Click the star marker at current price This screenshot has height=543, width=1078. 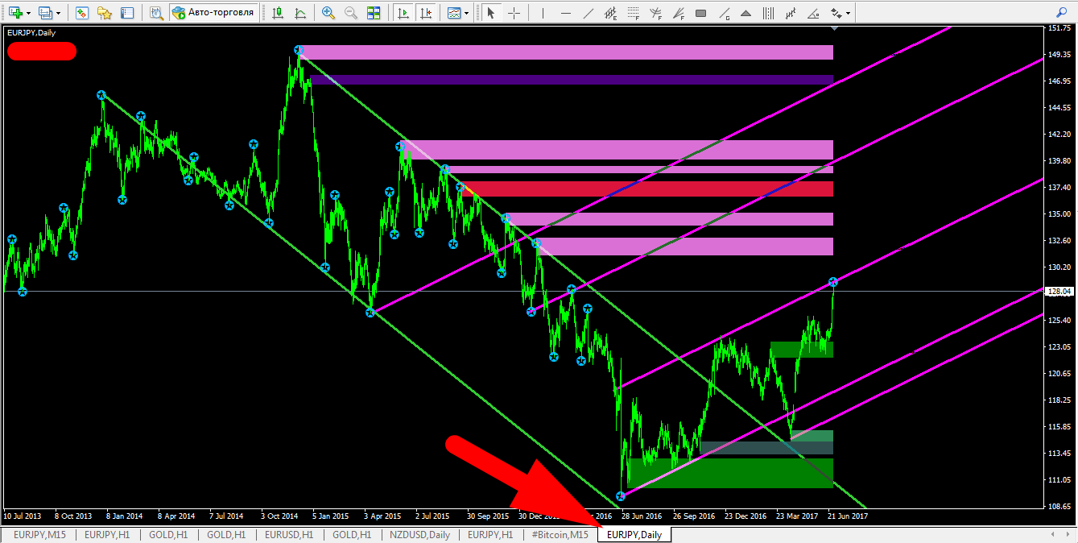point(833,282)
